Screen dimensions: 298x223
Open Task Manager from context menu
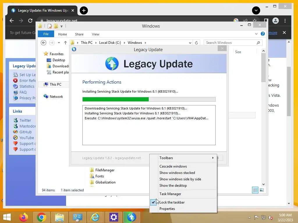pos(187,194)
